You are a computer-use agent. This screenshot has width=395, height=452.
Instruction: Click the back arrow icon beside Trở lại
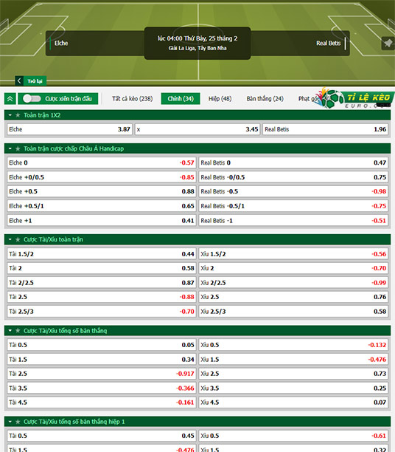[19, 81]
